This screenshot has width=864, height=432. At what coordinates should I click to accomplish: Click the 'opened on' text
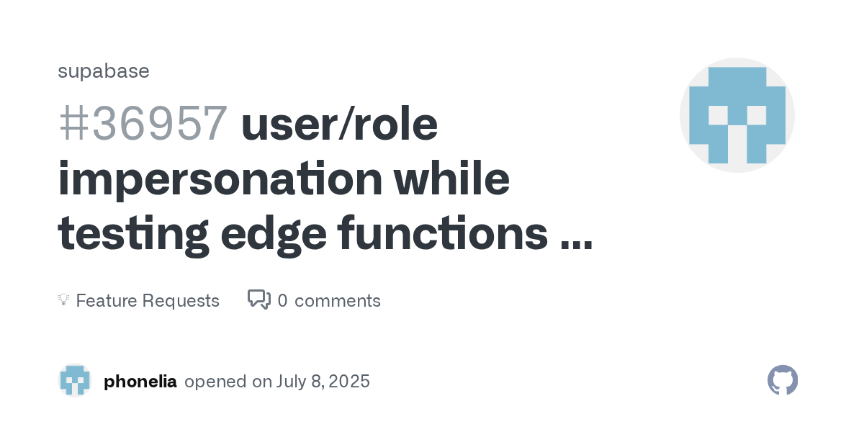pos(217,381)
